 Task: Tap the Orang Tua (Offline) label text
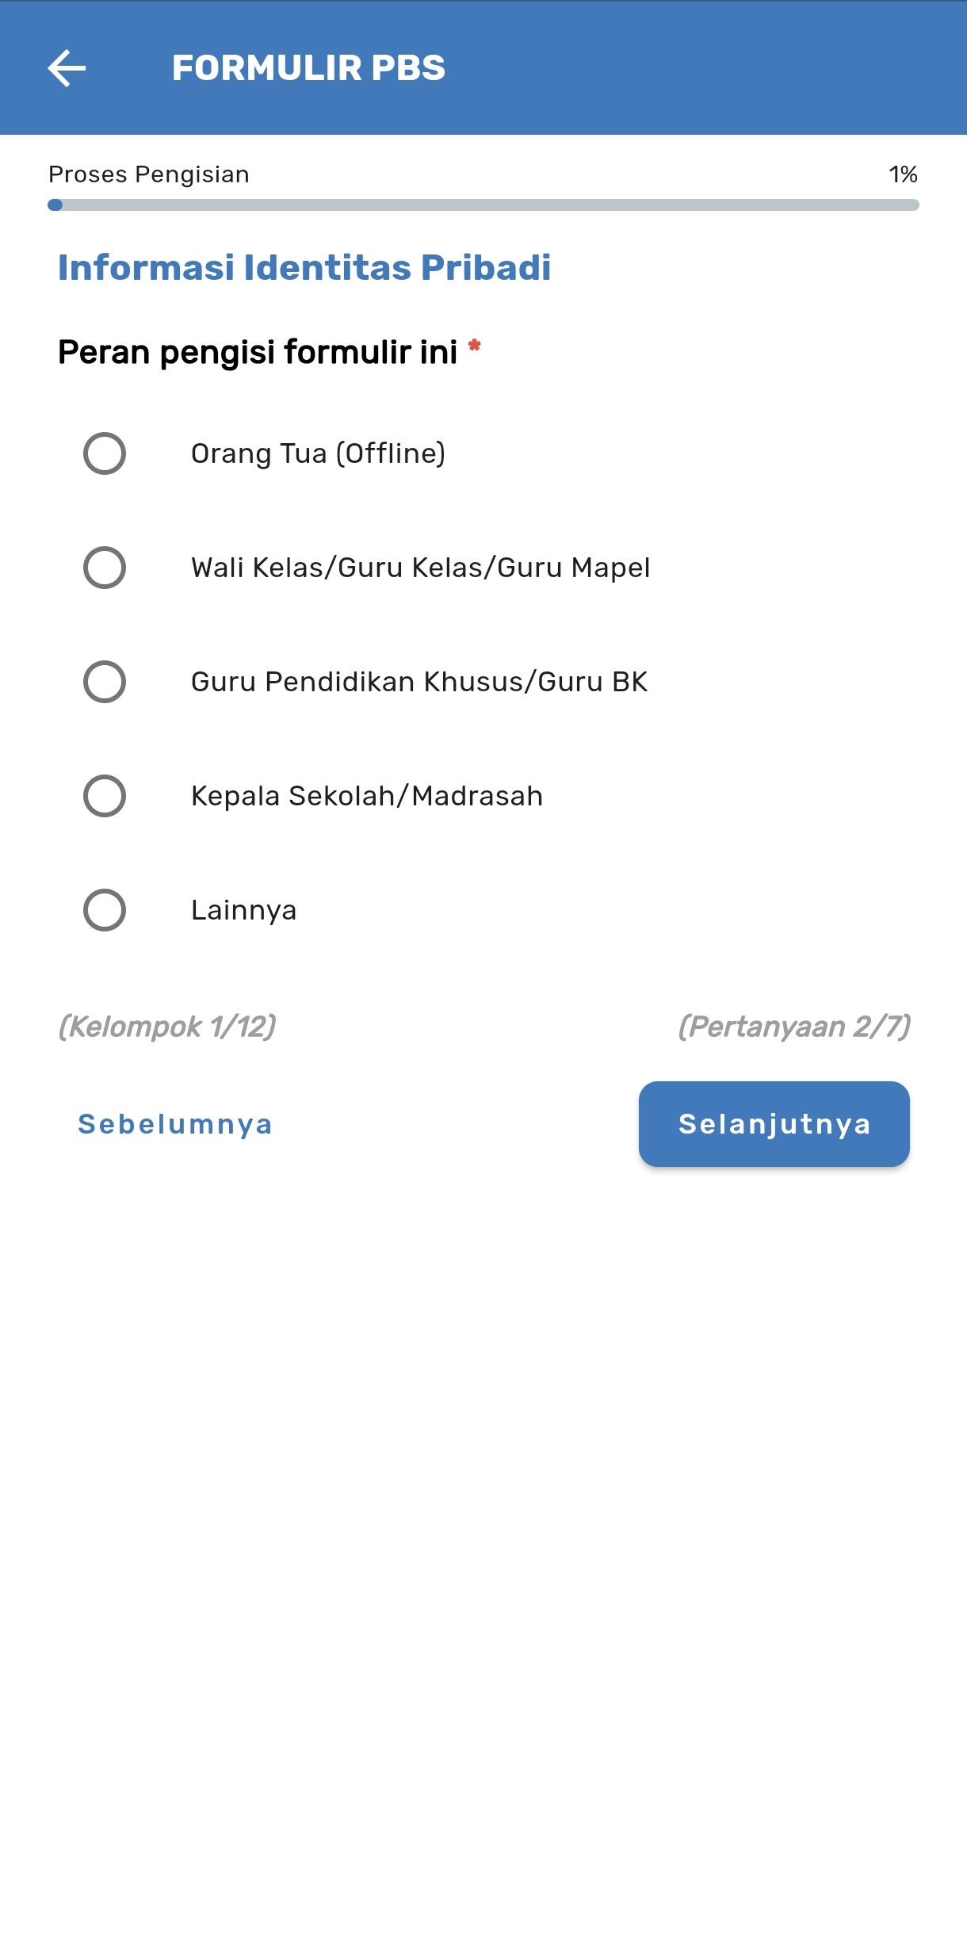[x=318, y=453]
